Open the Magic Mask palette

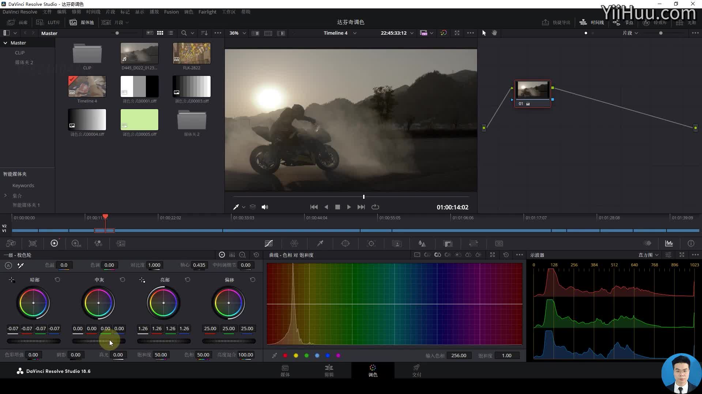pos(397,243)
